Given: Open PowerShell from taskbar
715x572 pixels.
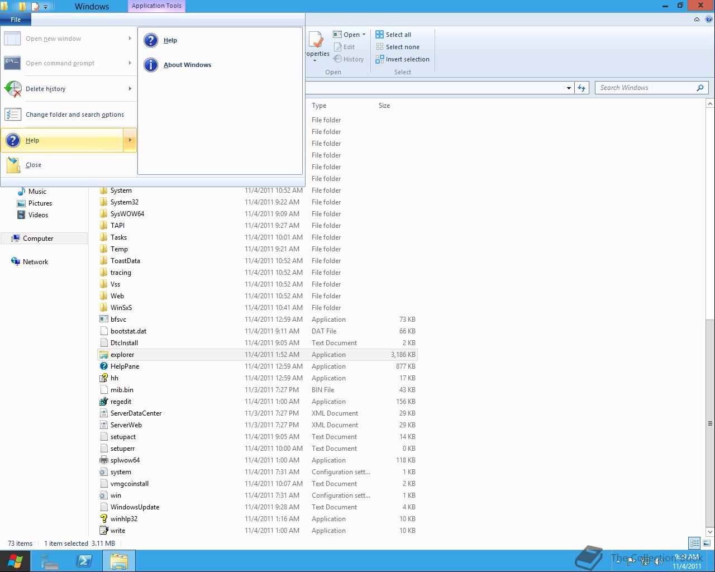Looking at the screenshot, I should click(84, 561).
